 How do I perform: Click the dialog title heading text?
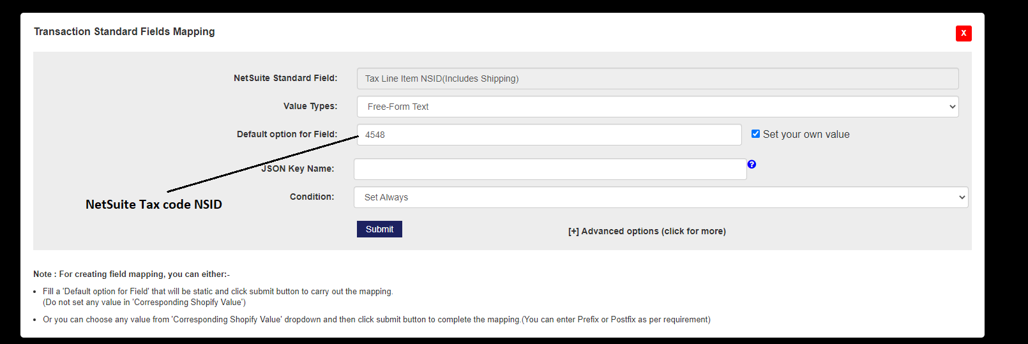[125, 32]
